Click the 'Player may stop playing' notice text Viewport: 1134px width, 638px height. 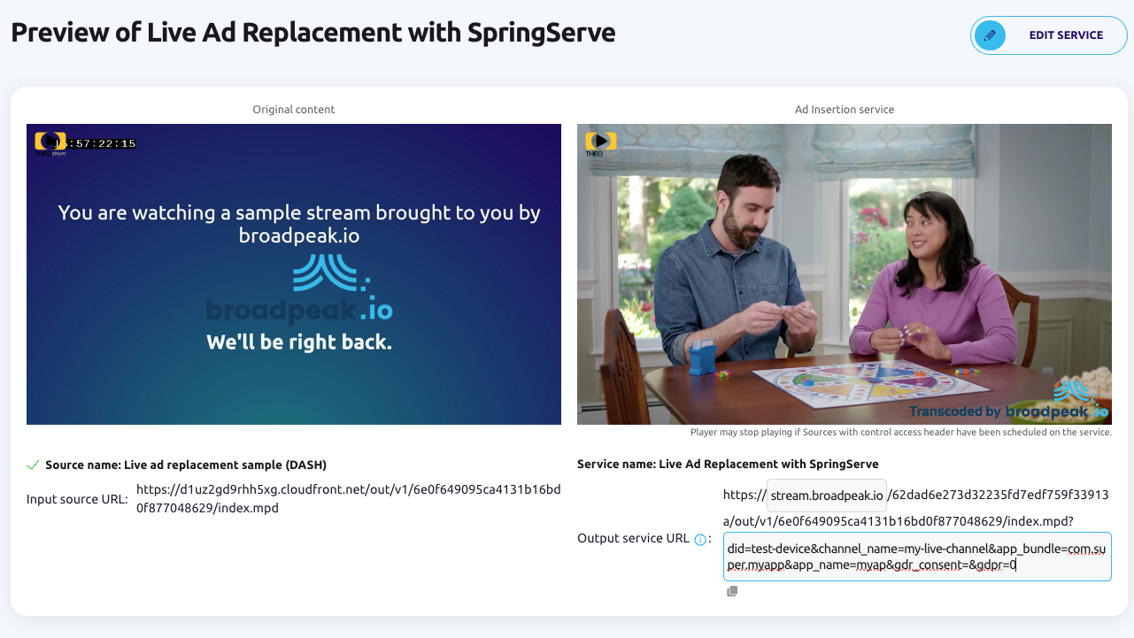tap(901, 433)
